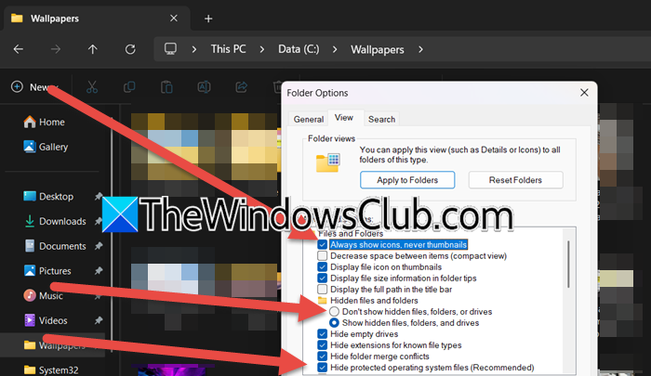Viewport: 651px width, 376px height.
Task: Open the Search tab in Folder Options
Action: pos(381,119)
